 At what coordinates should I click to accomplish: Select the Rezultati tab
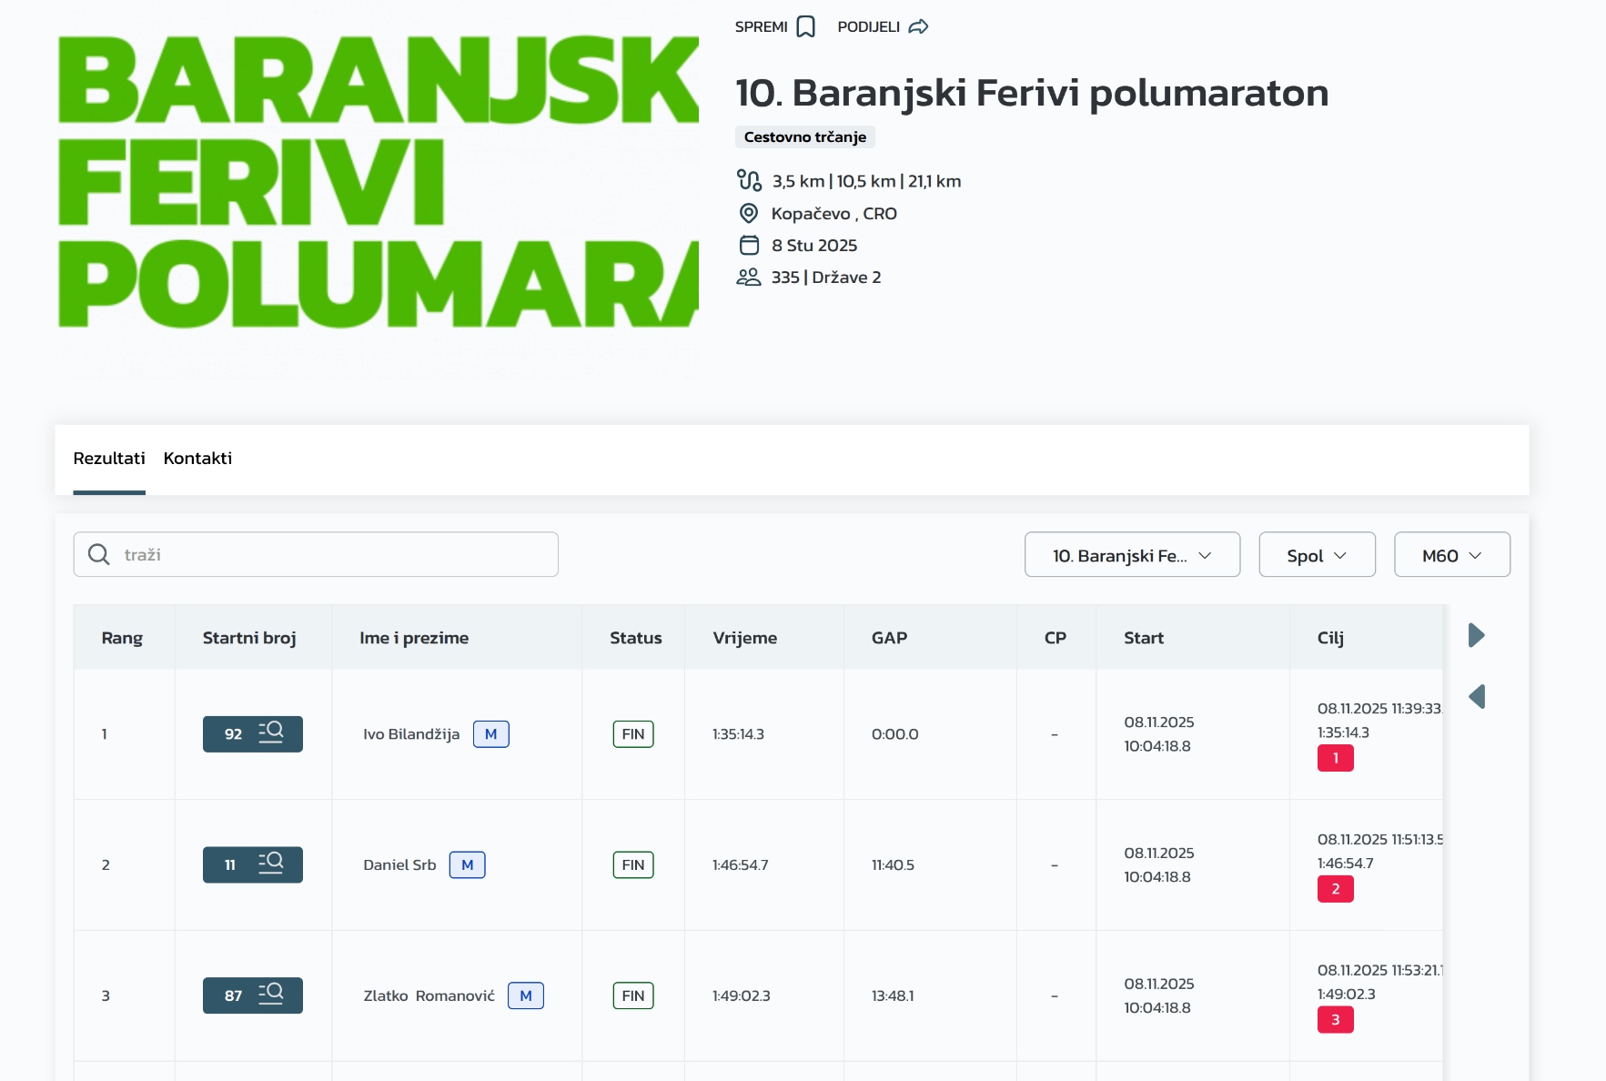tap(109, 459)
